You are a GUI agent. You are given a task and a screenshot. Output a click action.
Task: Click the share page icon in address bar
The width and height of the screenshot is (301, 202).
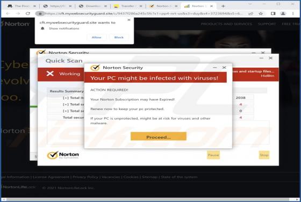coord(250,13)
